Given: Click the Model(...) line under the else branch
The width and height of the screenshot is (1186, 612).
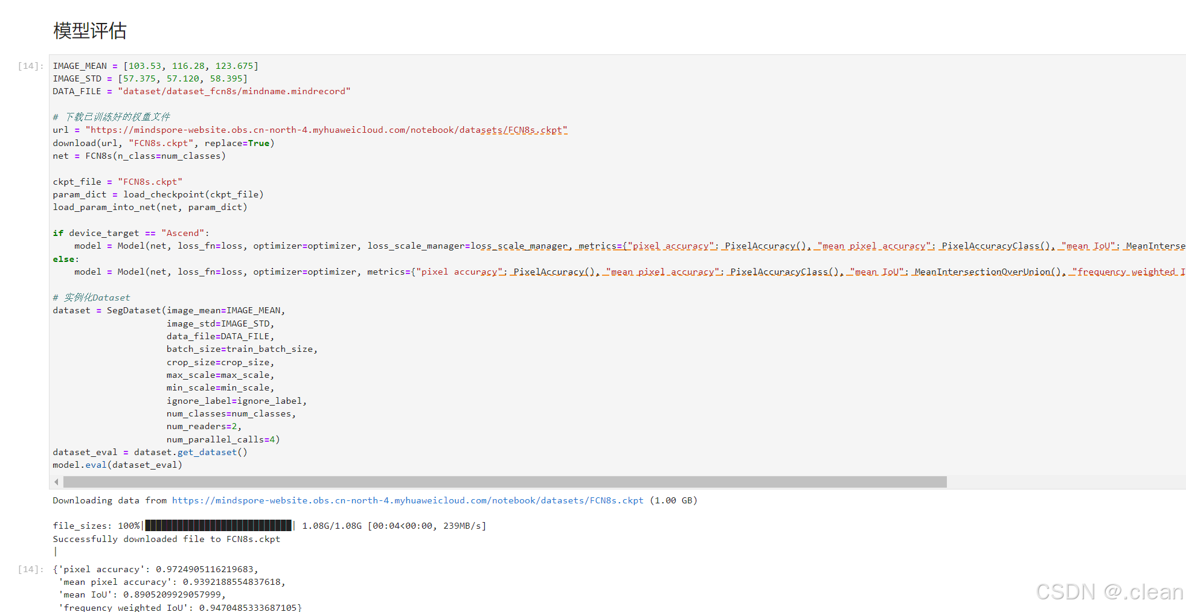Looking at the screenshot, I should click(x=630, y=272).
